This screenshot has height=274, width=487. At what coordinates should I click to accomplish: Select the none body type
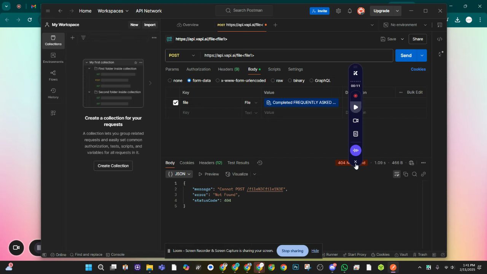[175, 81]
